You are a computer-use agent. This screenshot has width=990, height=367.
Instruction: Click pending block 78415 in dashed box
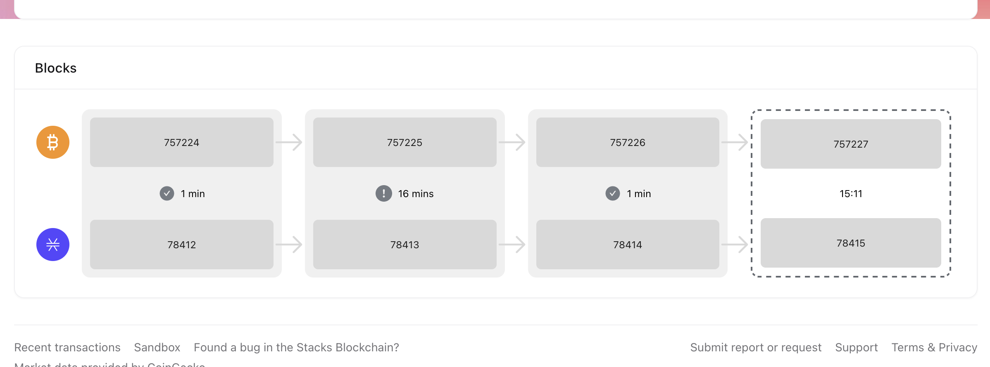850,243
